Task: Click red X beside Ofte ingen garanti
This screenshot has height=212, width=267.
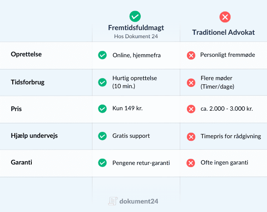Action: (x=191, y=163)
